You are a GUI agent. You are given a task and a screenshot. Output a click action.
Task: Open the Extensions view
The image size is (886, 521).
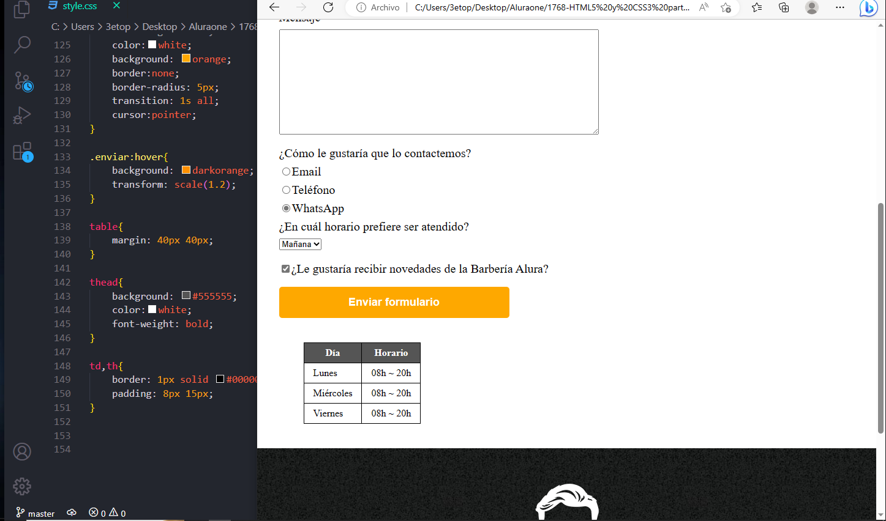pyautogui.click(x=23, y=152)
